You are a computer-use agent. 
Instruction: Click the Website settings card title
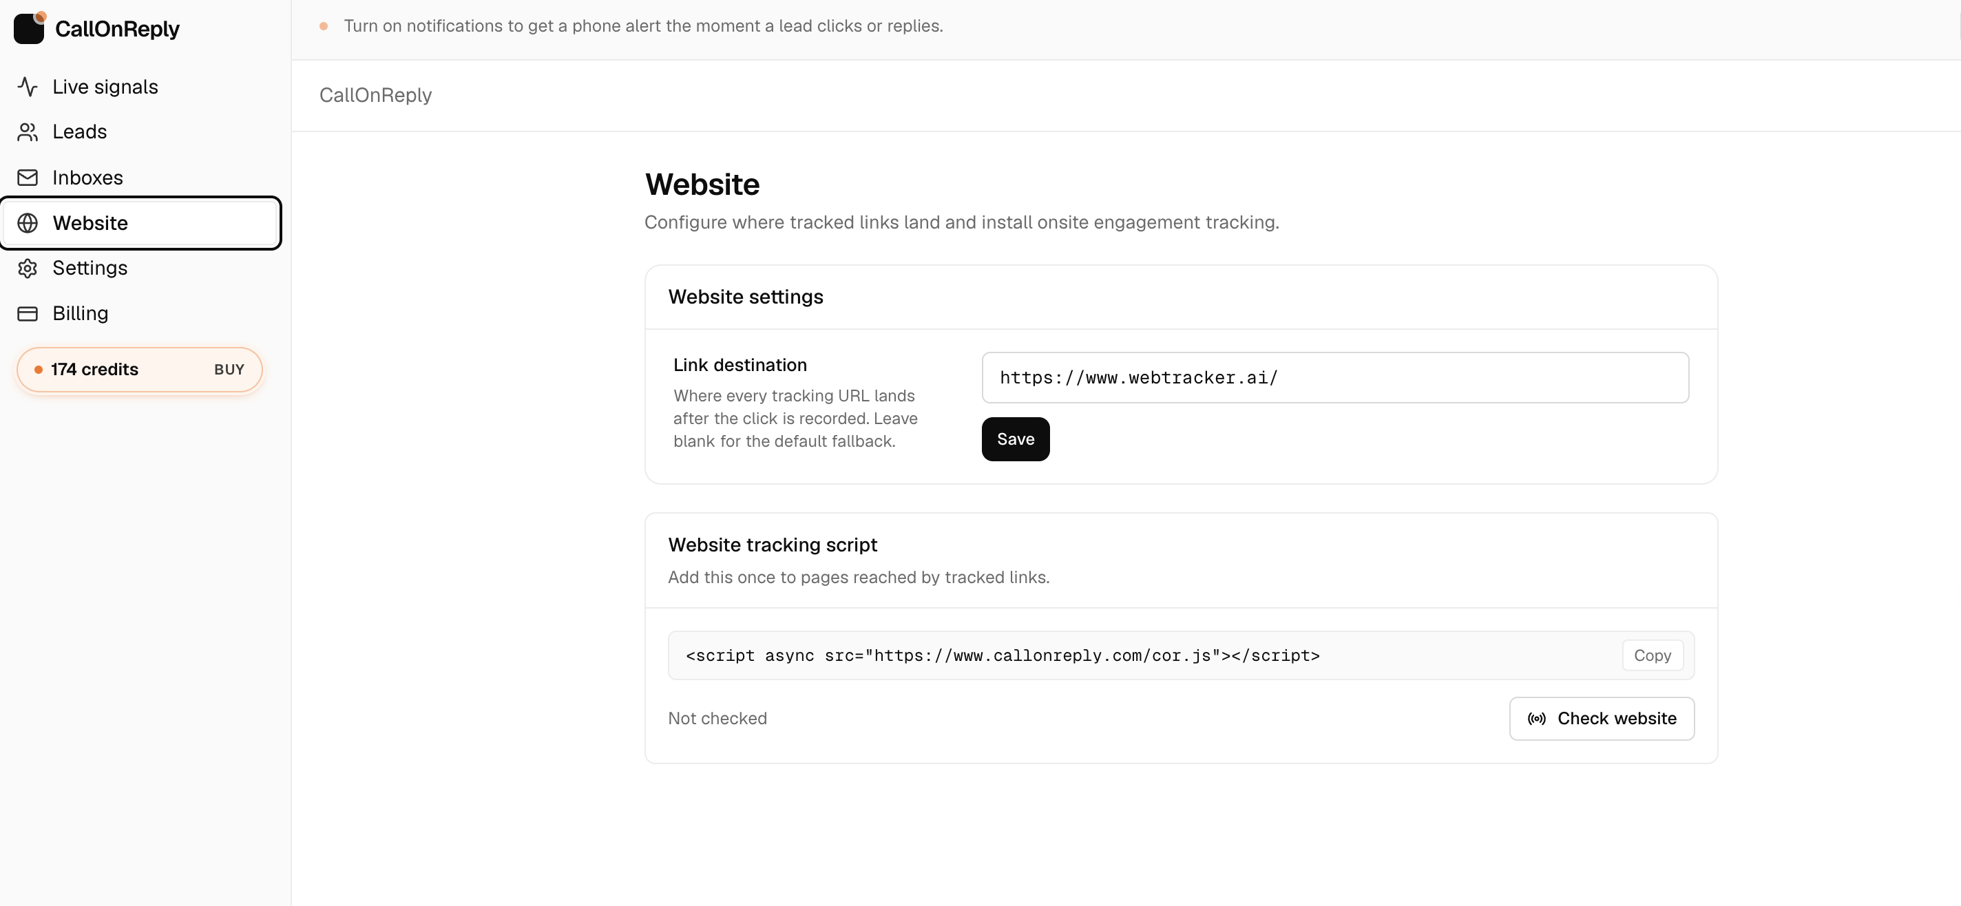tap(745, 297)
